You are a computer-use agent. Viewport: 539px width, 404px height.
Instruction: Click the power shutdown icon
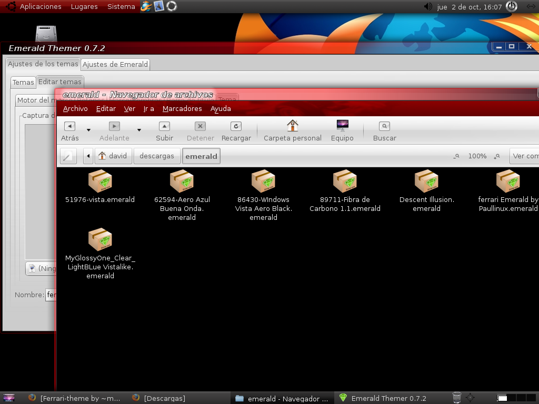point(512,6)
